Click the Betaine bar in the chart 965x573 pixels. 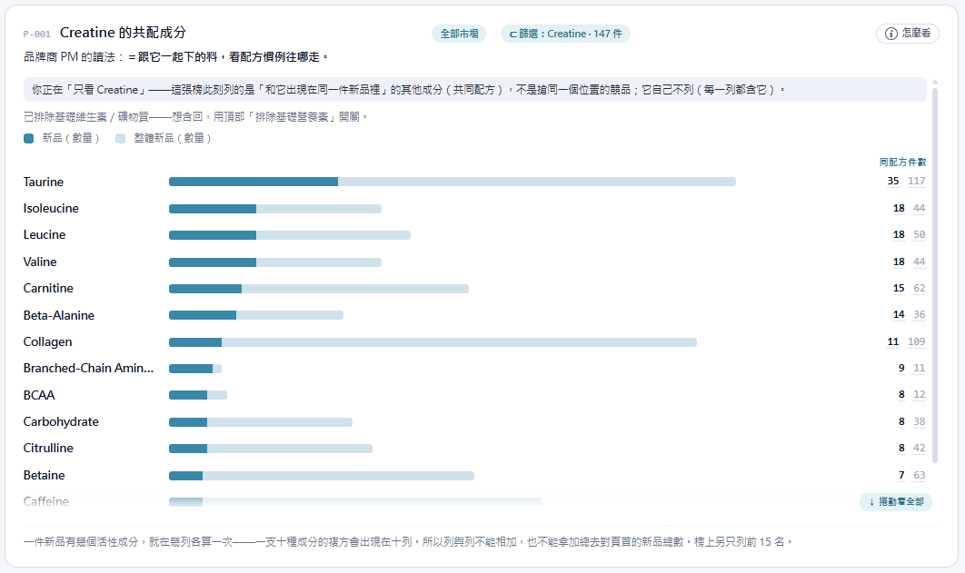(x=322, y=475)
